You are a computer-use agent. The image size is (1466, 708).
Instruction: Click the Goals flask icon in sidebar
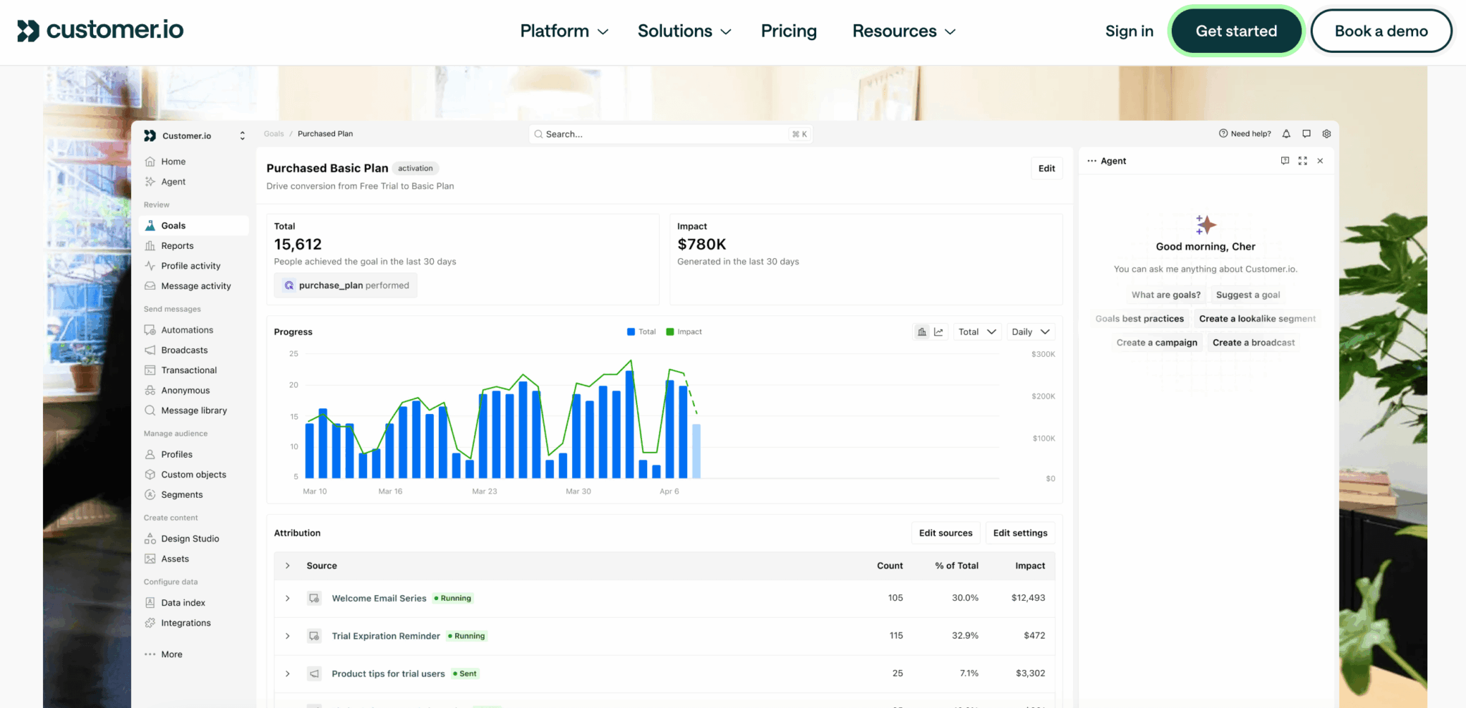point(150,225)
